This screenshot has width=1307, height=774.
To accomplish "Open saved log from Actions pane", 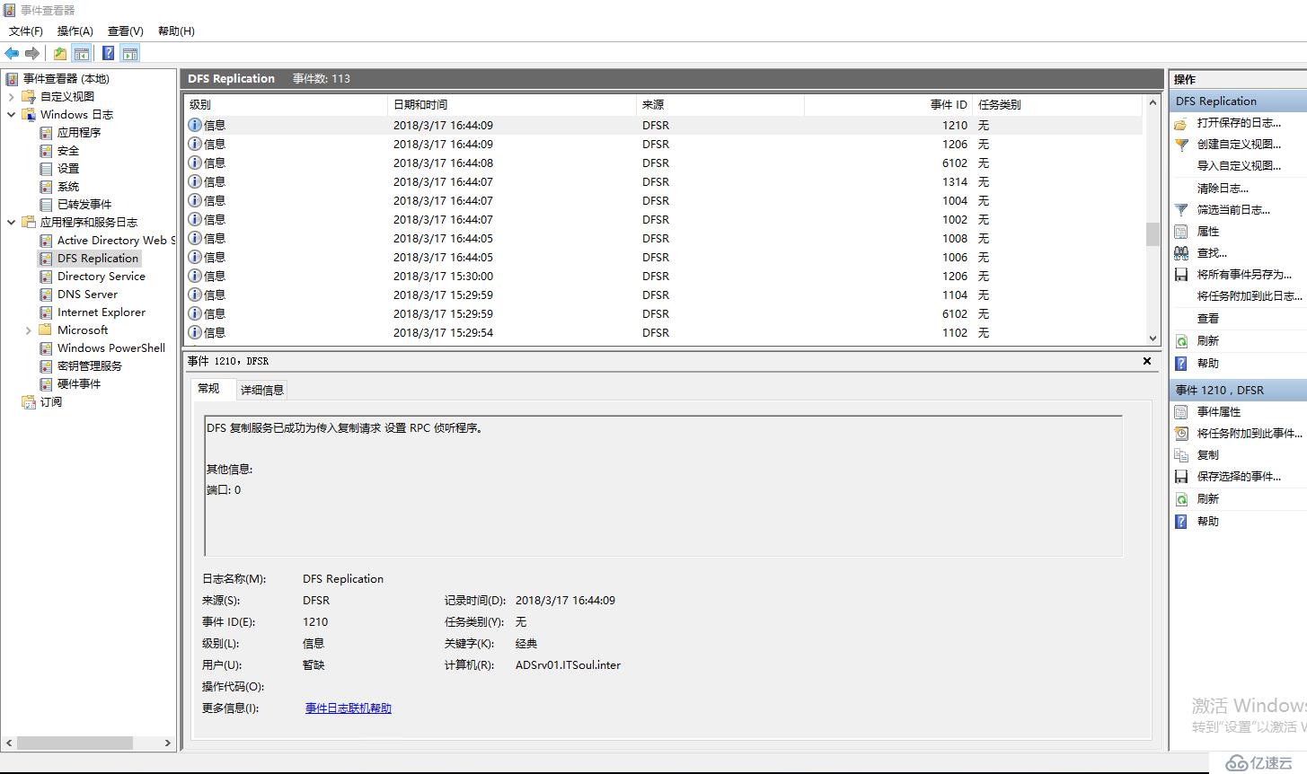I will [x=1239, y=123].
